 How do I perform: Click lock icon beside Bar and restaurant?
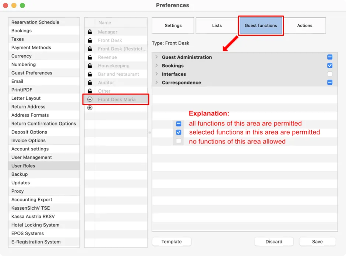click(x=90, y=74)
